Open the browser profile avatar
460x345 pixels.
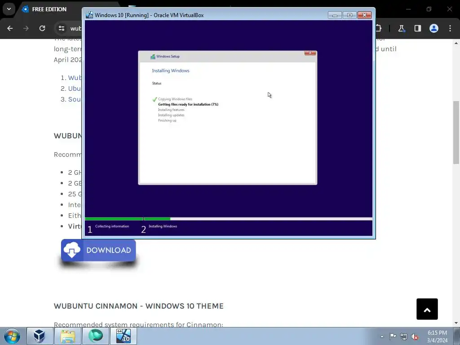coord(434,28)
